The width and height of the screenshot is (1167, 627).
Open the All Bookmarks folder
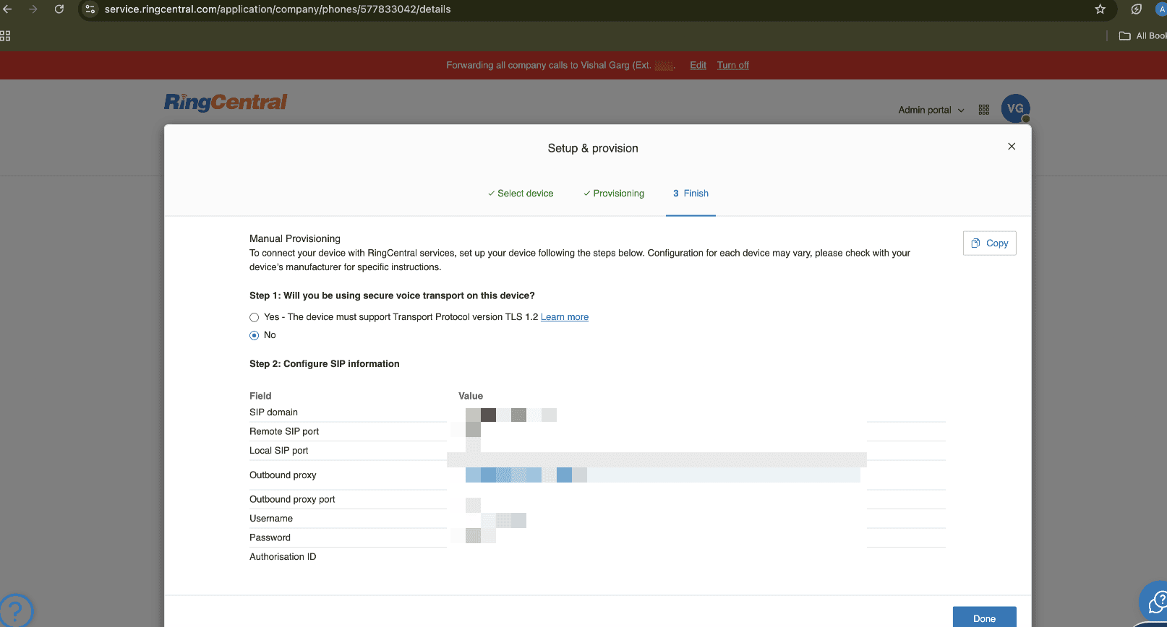click(x=1142, y=35)
